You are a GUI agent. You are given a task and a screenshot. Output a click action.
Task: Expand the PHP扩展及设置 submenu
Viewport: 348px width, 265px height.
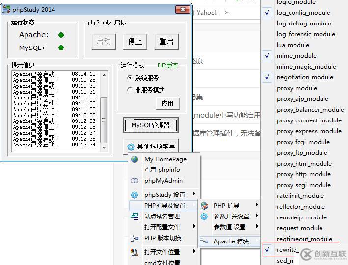164,205
